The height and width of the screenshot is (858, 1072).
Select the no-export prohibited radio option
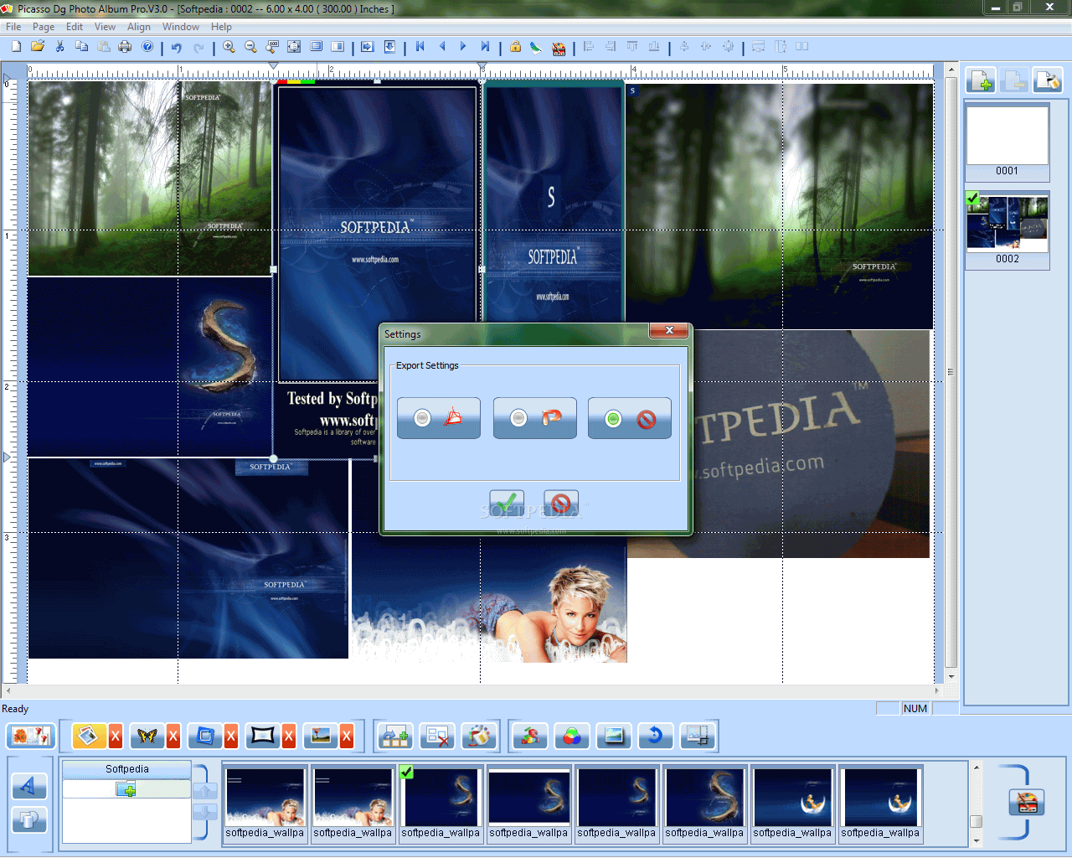[x=630, y=418]
